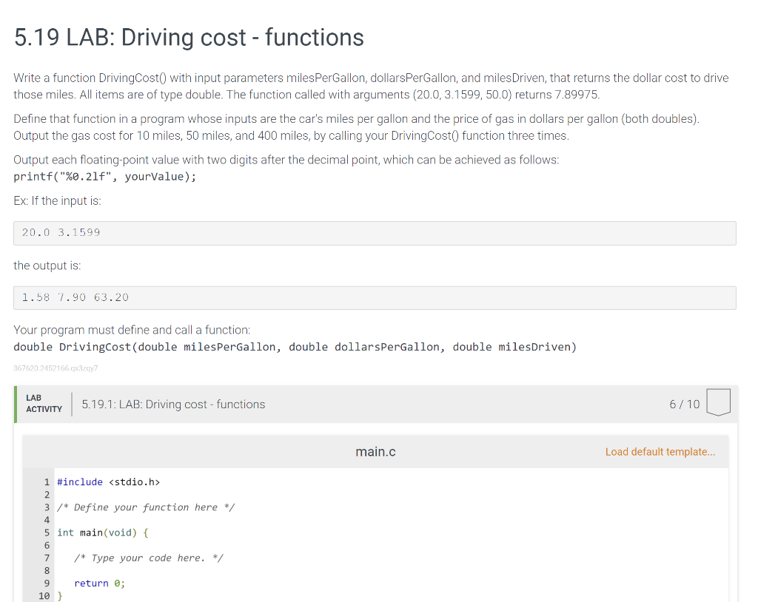The image size is (758, 602).
Task: Select the main.c tab
Action: [375, 451]
